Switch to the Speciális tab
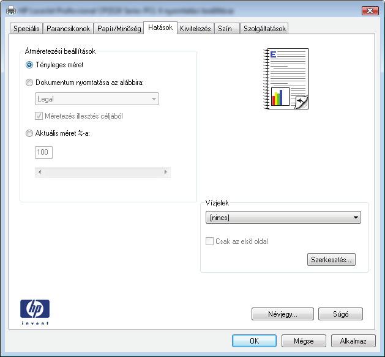 click(x=26, y=29)
